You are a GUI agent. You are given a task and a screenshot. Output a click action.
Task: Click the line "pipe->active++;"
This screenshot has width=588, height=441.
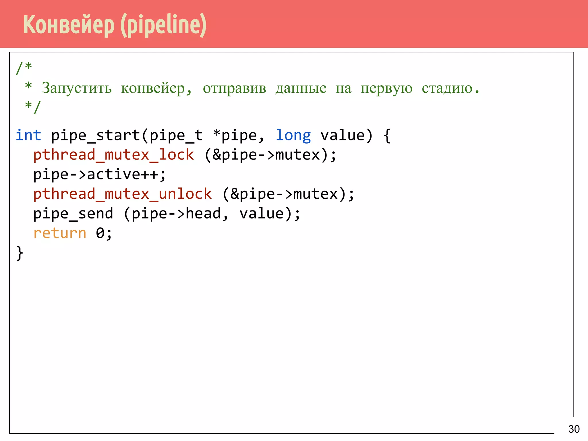pyautogui.click(x=100, y=175)
